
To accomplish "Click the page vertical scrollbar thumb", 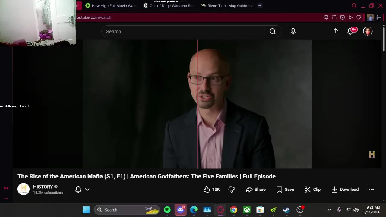I will (x=384, y=39).
